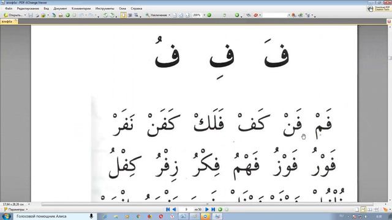Expand the toolbar search field dropdown
This screenshot has width=392, height=220.
pyautogui.click(x=288, y=15)
